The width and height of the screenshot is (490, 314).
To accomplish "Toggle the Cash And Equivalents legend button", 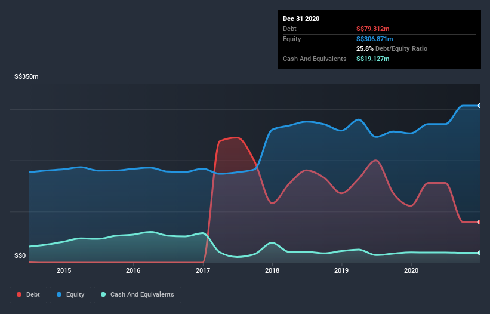I will coord(137,295).
